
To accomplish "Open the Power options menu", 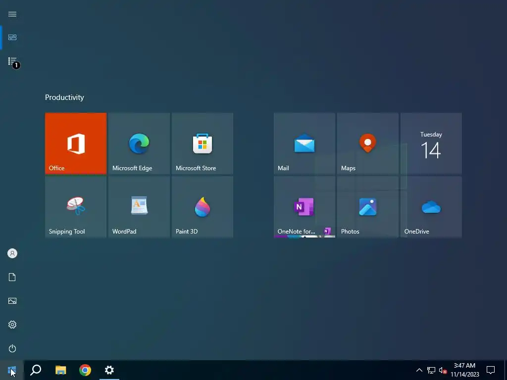I will coord(12,348).
